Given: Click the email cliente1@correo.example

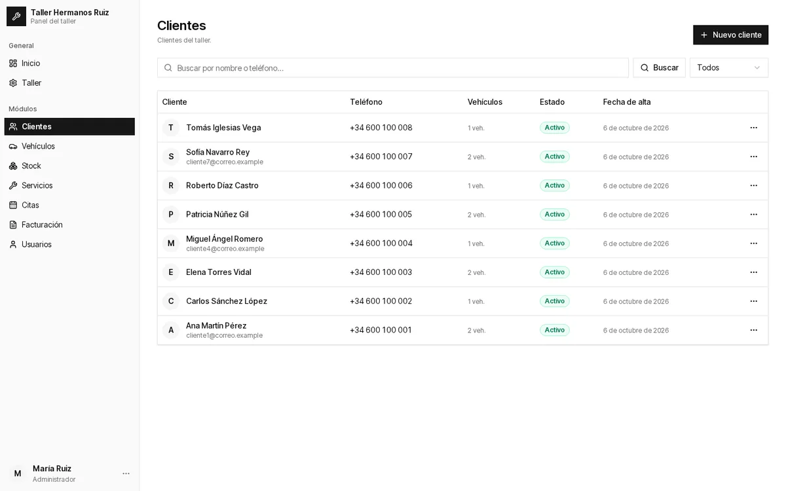Looking at the screenshot, I should tap(225, 335).
